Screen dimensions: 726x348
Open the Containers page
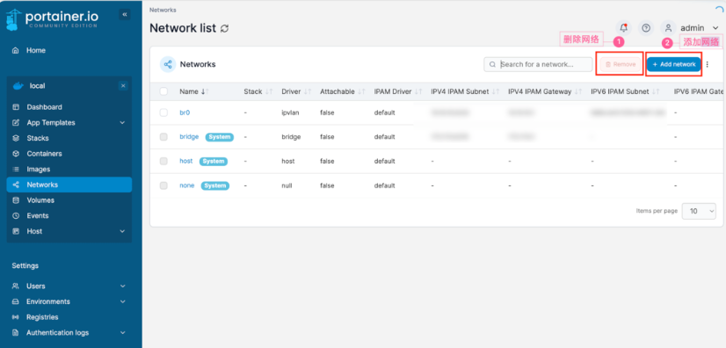click(44, 154)
